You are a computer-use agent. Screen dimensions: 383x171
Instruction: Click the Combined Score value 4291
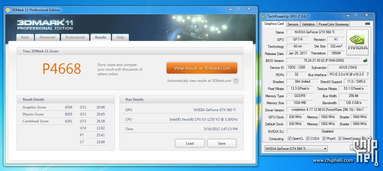(69, 121)
